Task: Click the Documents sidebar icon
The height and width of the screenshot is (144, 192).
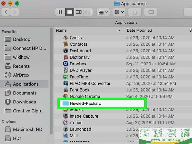Action: (x=8, y=93)
